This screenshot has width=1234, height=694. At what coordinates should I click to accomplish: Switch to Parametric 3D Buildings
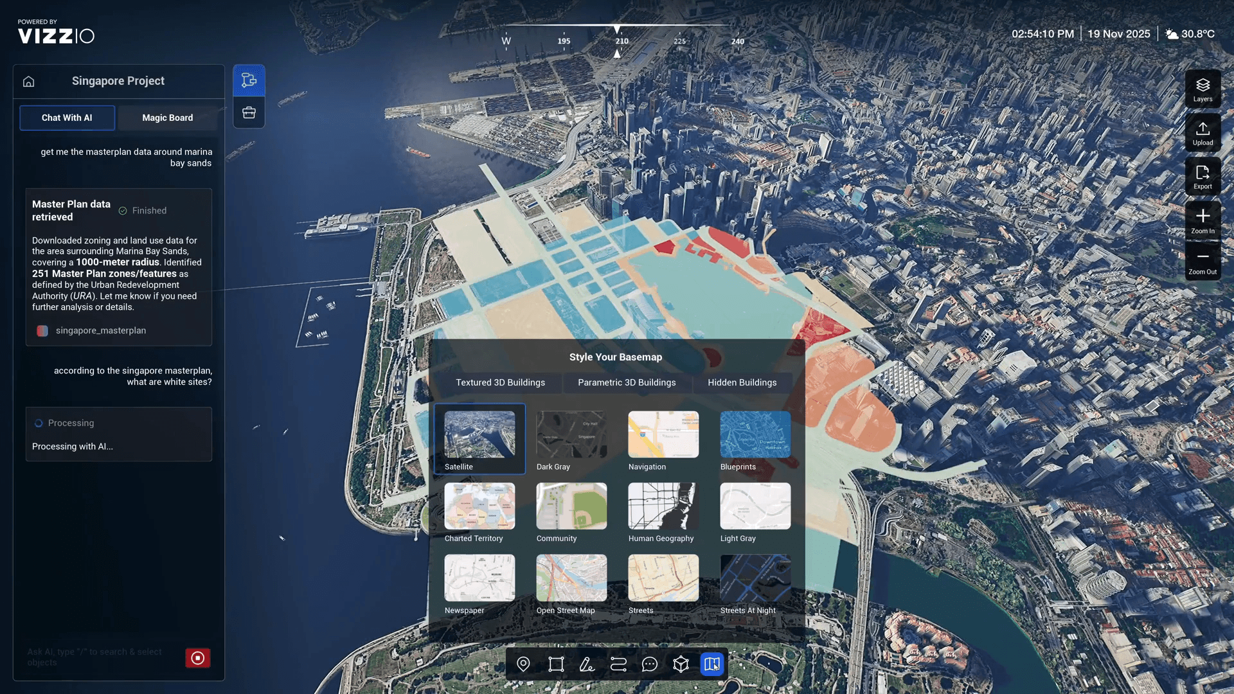tap(627, 382)
